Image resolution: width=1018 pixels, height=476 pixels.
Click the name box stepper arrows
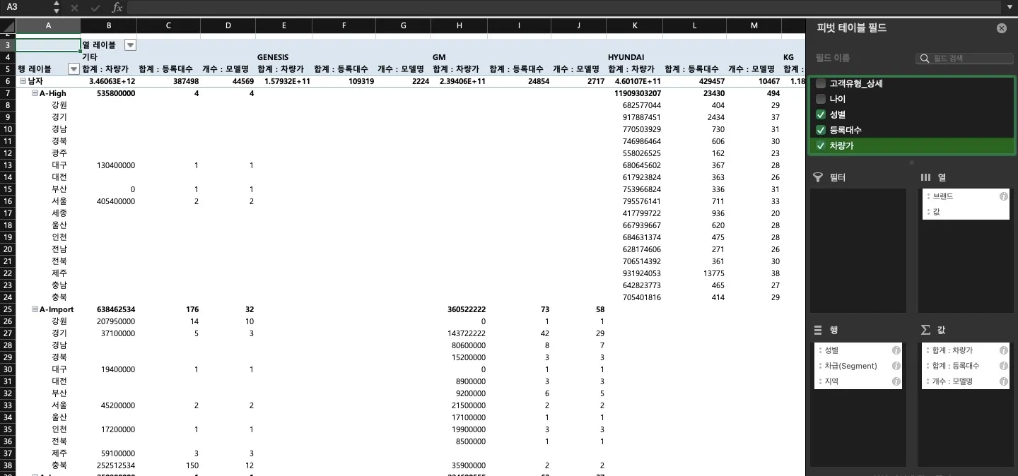click(x=57, y=8)
